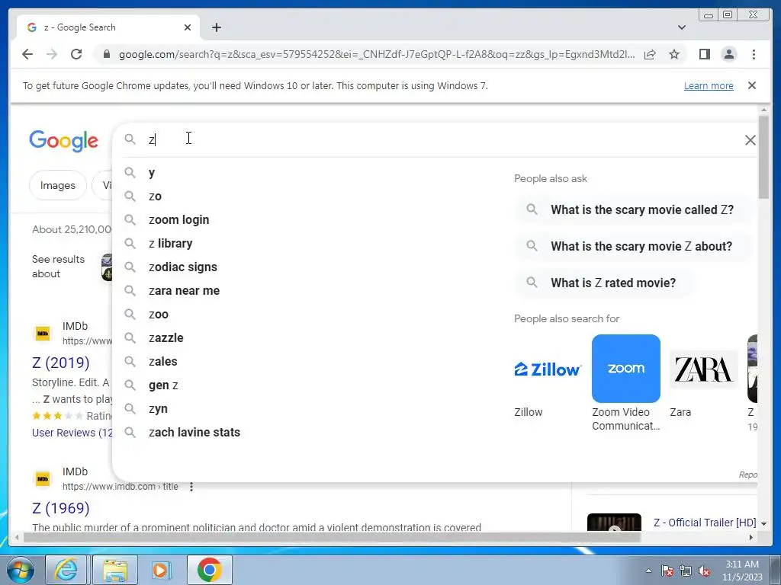Viewport: 781px width, 585px height.
Task: Click IMDb favicon of Z (2019) result
Action: tap(43, 334)
